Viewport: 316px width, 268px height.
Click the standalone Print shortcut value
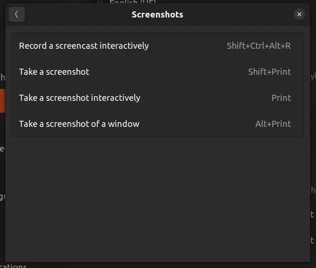pos(281,98)
